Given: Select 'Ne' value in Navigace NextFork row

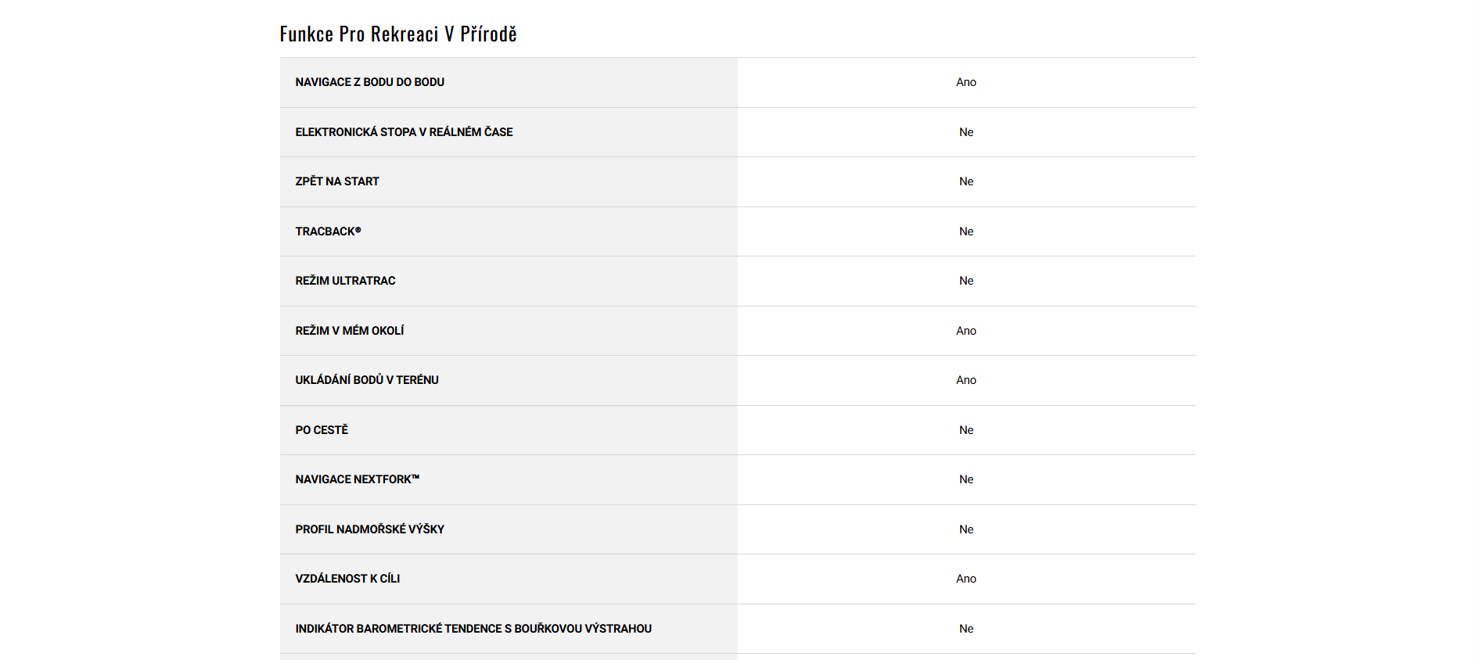Looking at the screenshot, I should [x=966, y=479].
